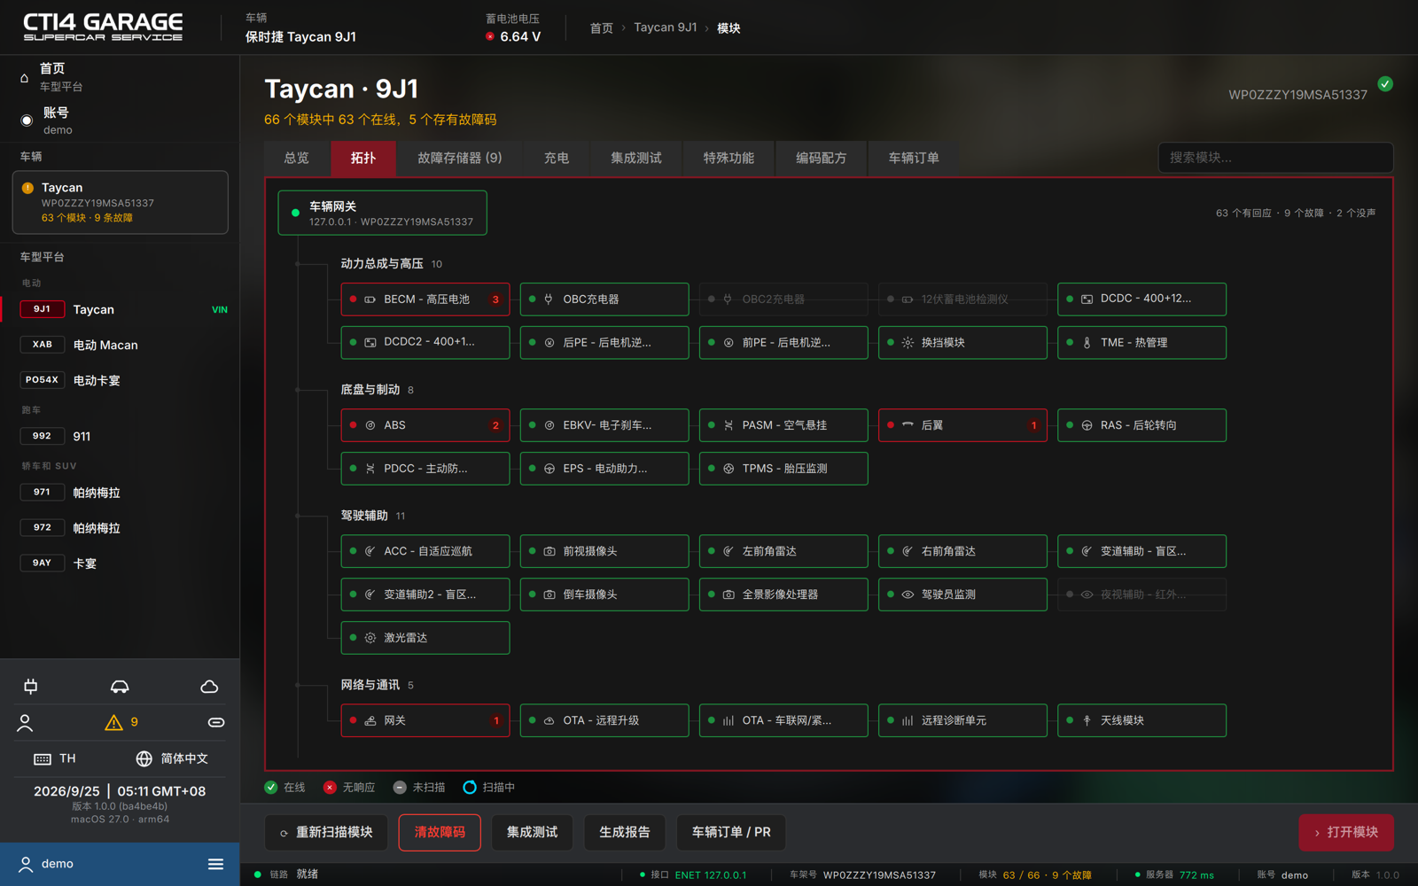Click the 清故障码 button
Image resolution: width=1418 pixels, height=886 pixels.
(440, 833)
